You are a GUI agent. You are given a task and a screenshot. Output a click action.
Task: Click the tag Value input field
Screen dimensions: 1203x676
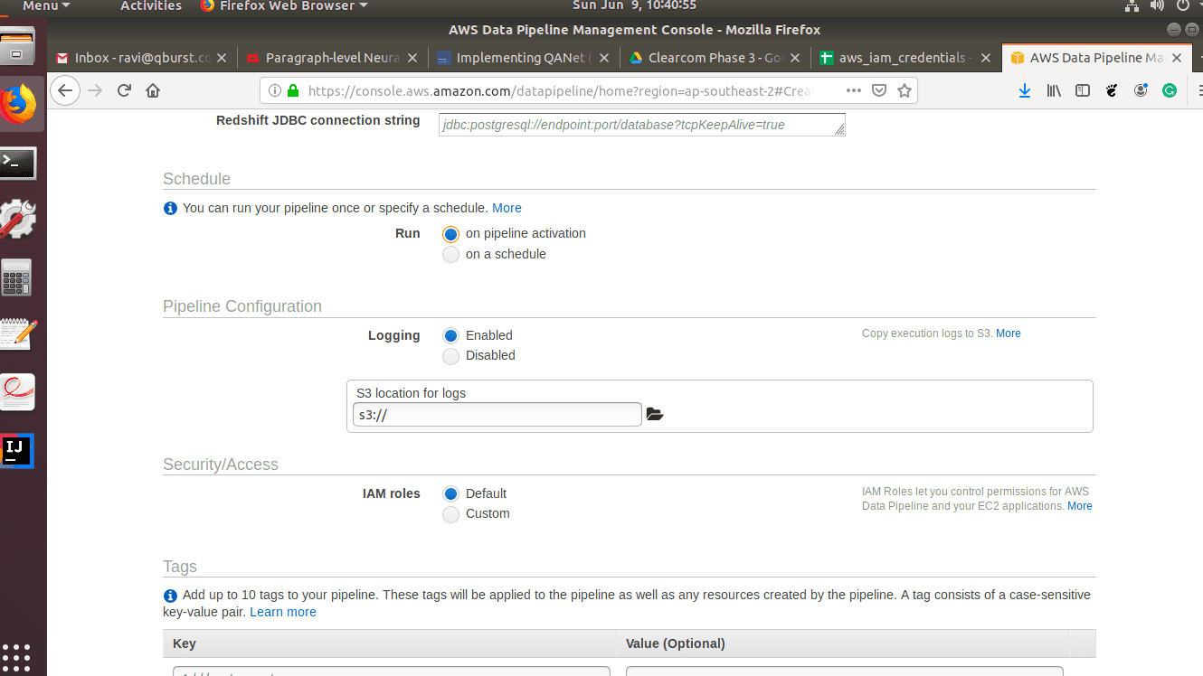tap(844, 671)
